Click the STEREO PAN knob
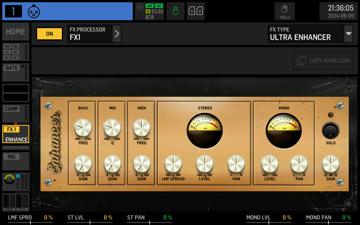The image size is (360, 225). point(236,164)
